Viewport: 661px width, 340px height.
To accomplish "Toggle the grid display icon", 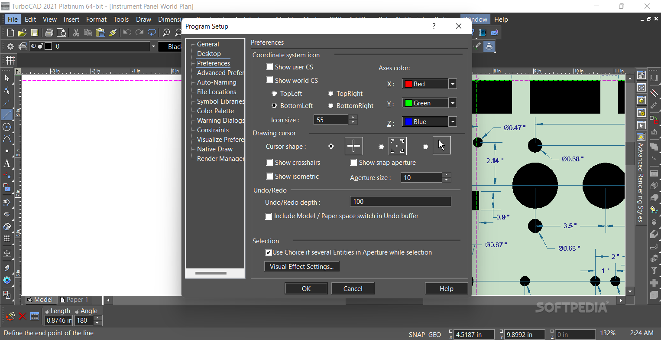I will pos(10,60).
